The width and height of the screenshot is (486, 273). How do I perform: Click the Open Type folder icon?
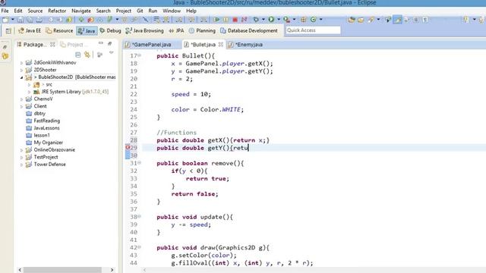(x=352, y=20)
